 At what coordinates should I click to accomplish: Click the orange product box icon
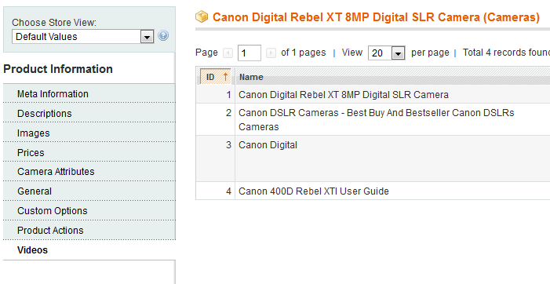point(202,16)
